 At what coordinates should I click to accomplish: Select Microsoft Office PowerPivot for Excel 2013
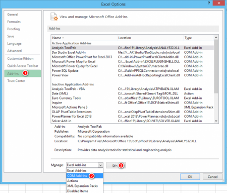click(132, 57)
